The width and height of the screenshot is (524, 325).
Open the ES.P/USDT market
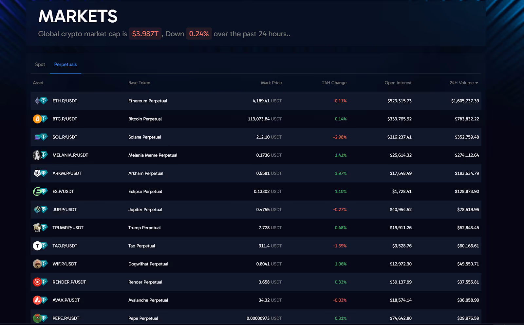pos(63,191)
